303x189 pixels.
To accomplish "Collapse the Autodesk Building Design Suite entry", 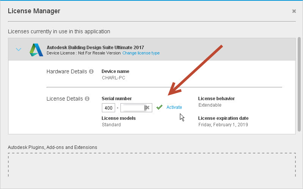I will [x=19, y=50].
